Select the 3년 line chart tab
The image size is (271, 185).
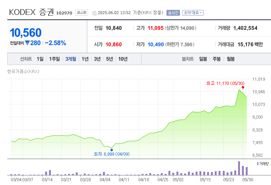[x=97, y=59]
